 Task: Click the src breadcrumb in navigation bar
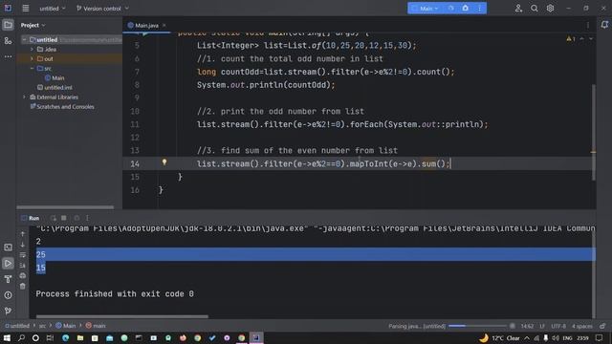click(x=42, y=326)
